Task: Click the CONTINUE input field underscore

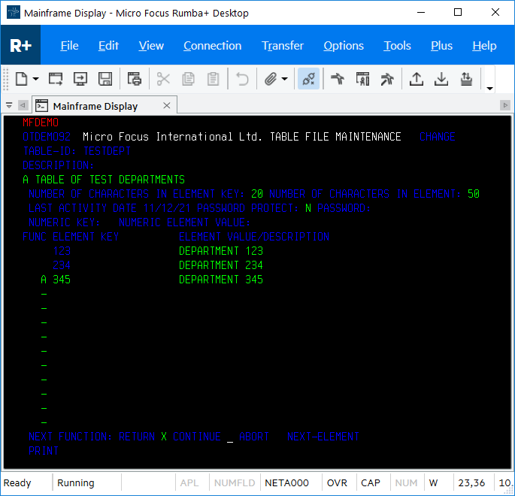Action: 230,437
